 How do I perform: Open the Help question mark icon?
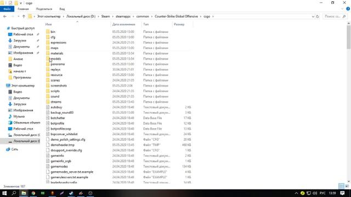[x=348, y=9]
